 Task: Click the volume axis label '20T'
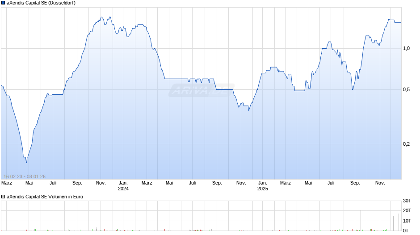click(x=407, y=210)
